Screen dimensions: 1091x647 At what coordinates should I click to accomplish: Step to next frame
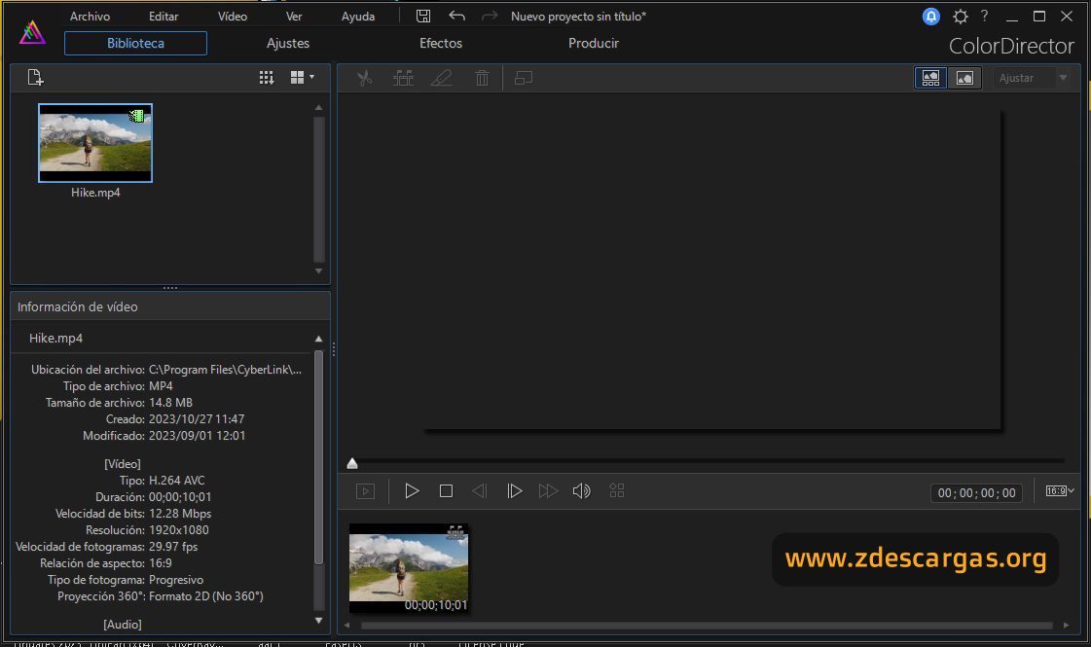click(514, 491)
